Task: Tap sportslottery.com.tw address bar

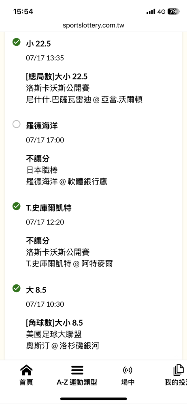Action: [93, 25]
